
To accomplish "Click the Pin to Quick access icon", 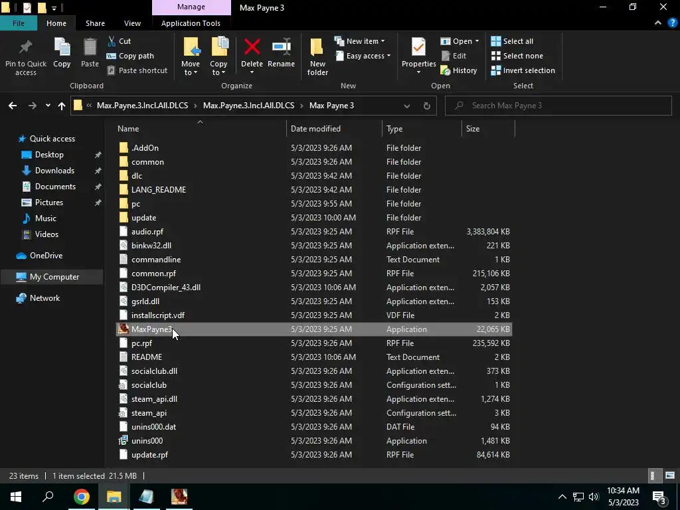I will click(x=26, y=47).
